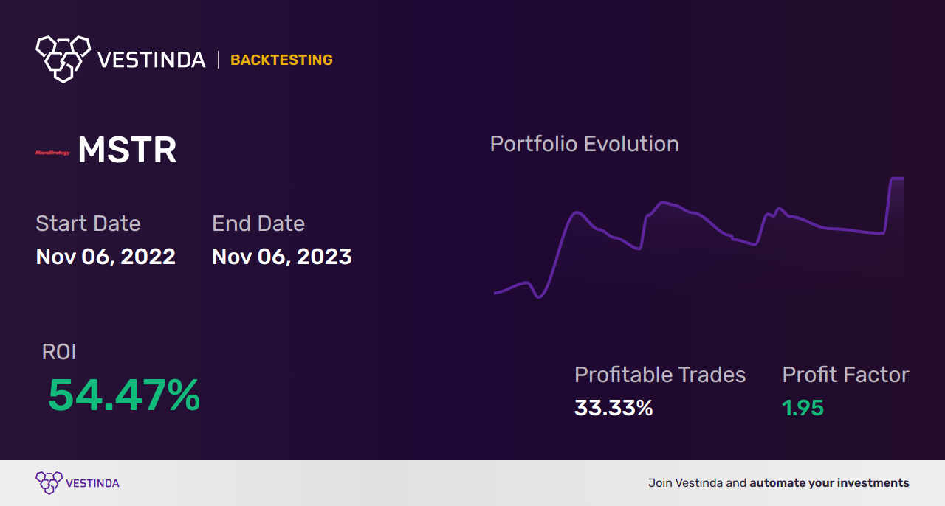The width and height of the screenshot is (945, 506).
Task: Click the VESTINDA wordmark in header
Action: [x=151, y=60]
